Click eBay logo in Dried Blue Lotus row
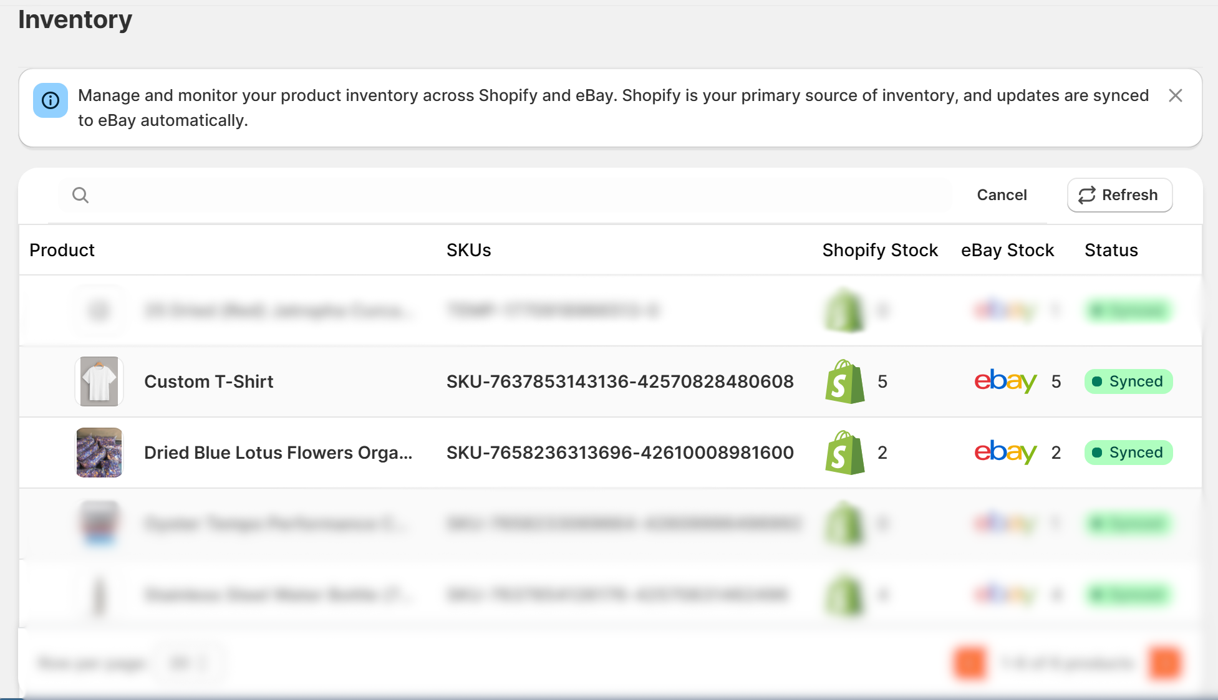This screenshot has width=1218, height=700. 1005,452
